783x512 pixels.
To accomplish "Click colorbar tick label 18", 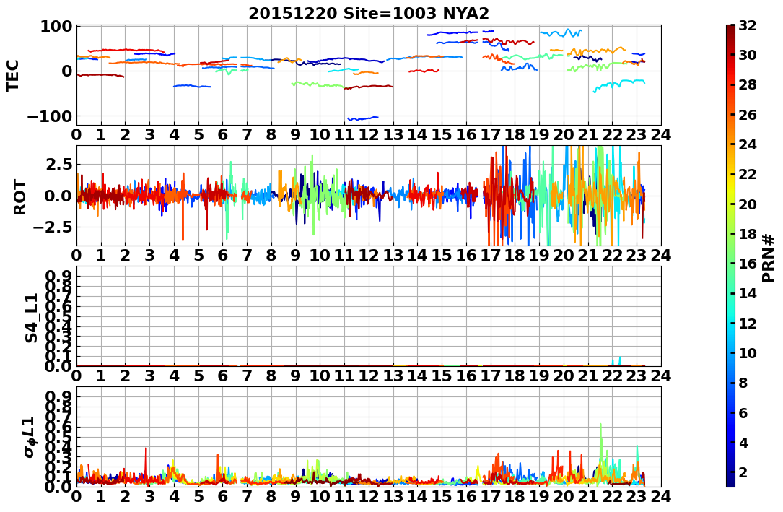I will [x=748, y=234].
